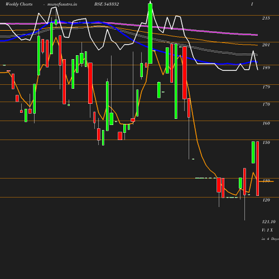The height and width of the screenshot is (279, 279).
Task: Click the 201 price axis label
Action: pyautogui.click(x=266, y=45)
